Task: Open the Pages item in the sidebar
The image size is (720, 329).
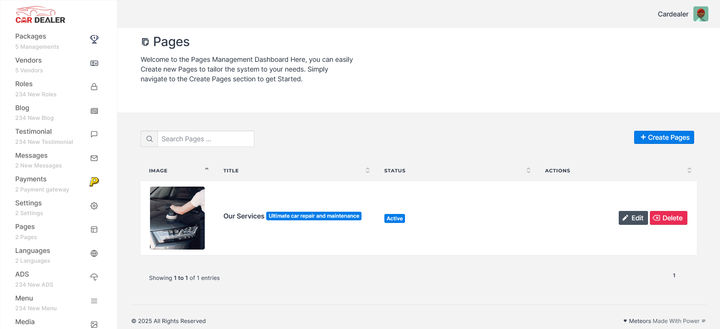Action: pos(25,227)
